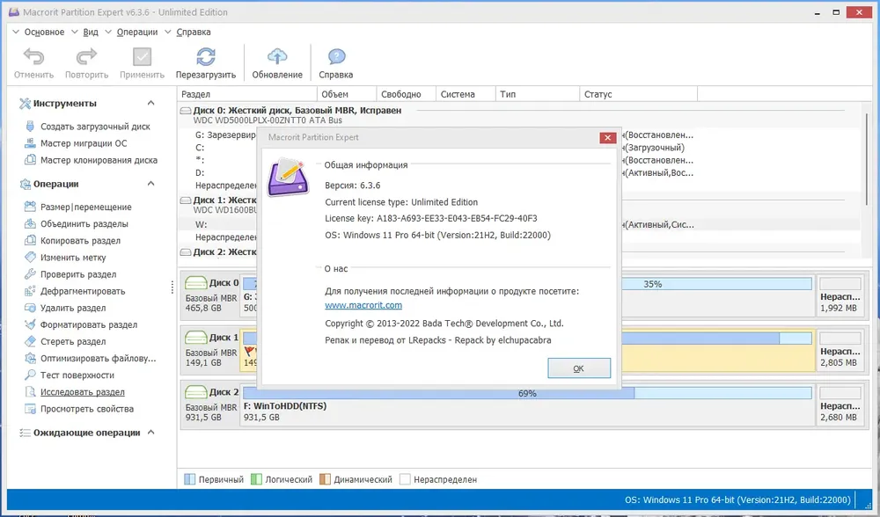This screenshot has height=517, width=880.
Task: Select the 1,992 MB unallocated block
Action: point(839,296)
